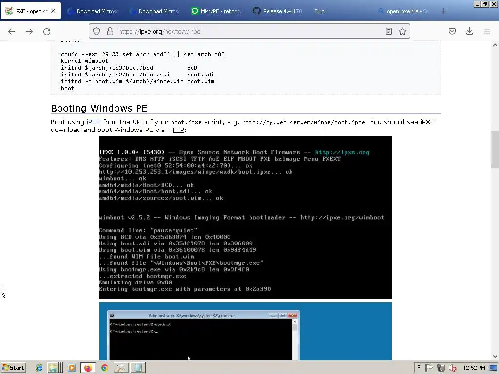Launch Internet Explorer from taskbar
This screenshot has width=499, height=374.
39,368
